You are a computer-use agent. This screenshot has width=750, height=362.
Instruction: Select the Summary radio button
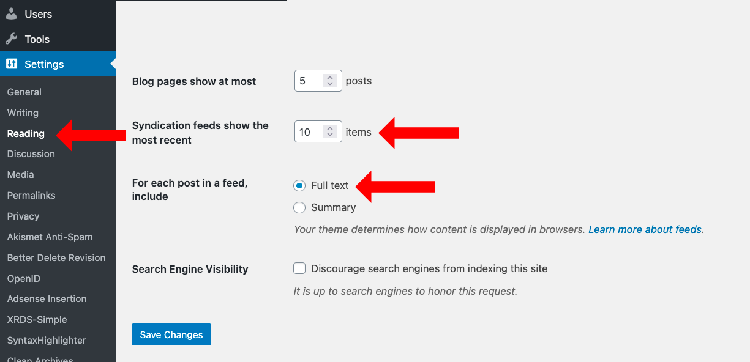tap(299, 208)
